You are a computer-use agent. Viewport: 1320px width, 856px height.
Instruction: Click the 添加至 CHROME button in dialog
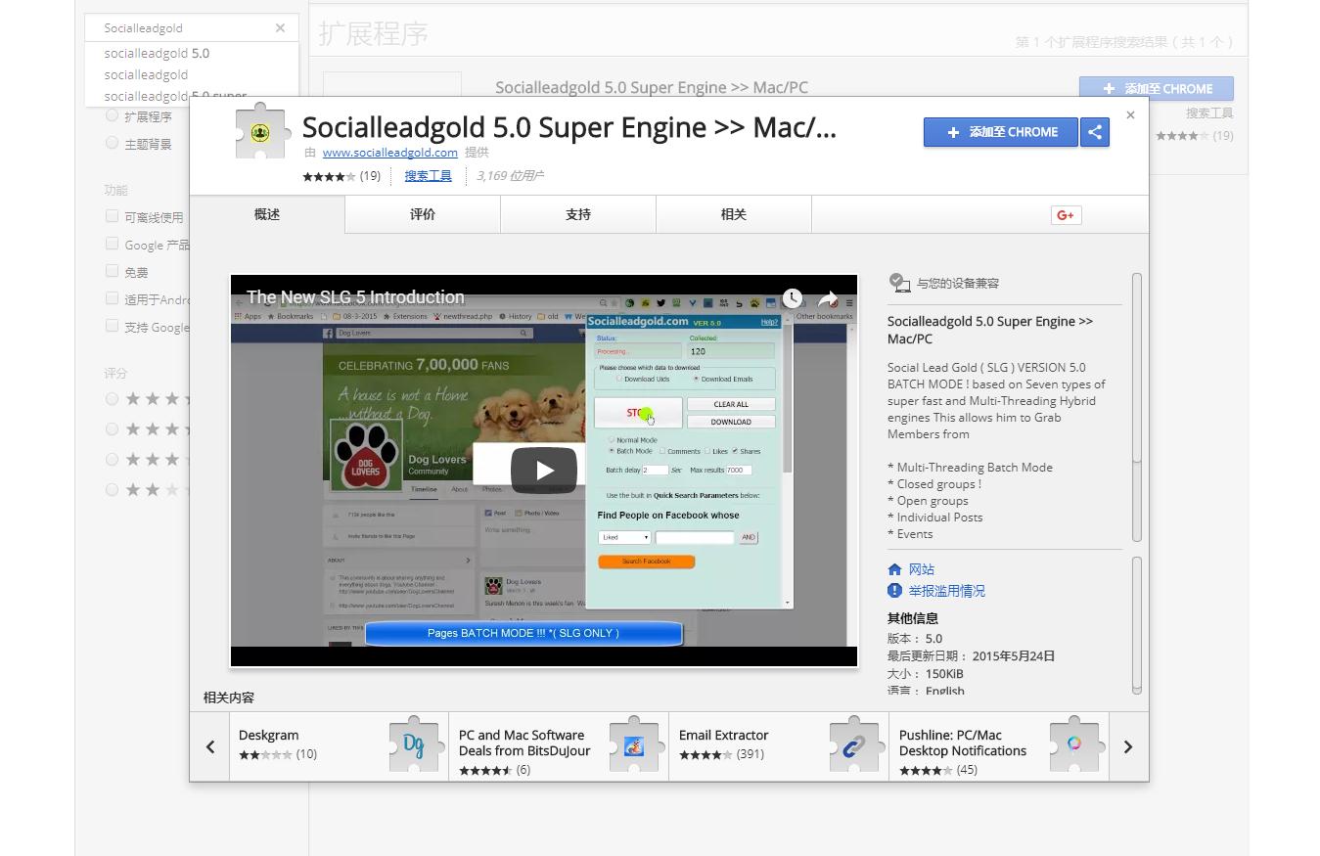coord(1000,132)
